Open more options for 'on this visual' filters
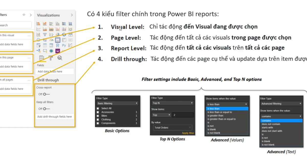 (x=29, y=36)
